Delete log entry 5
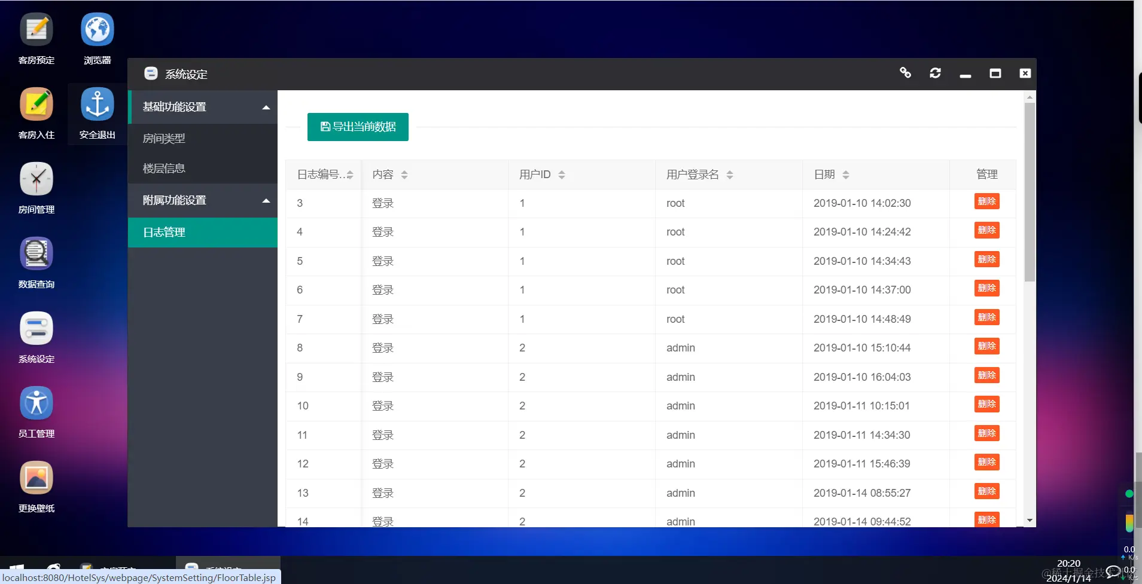This screenshot has width=1142, height=584. coord(987,259)
